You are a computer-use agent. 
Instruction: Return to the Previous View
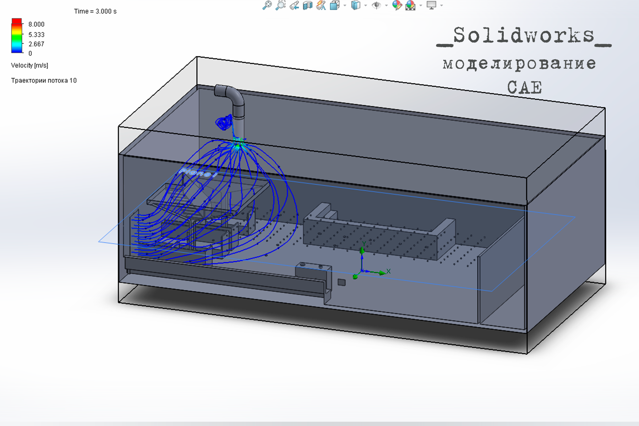point(294,5)
